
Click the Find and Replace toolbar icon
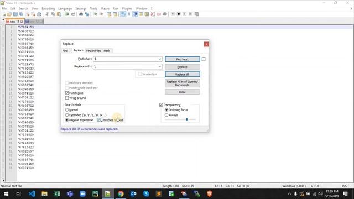(x=87, y=14)
